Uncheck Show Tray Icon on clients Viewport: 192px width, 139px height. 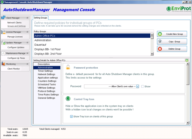71,116
